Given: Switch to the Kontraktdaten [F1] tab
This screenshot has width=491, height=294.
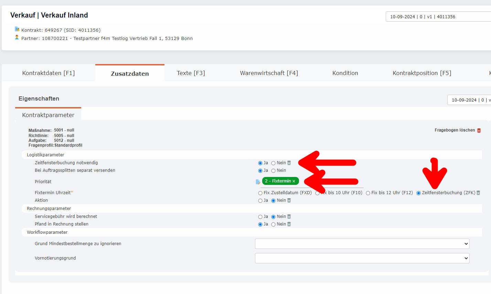Looking at the screenshot, I should (49, 73).
